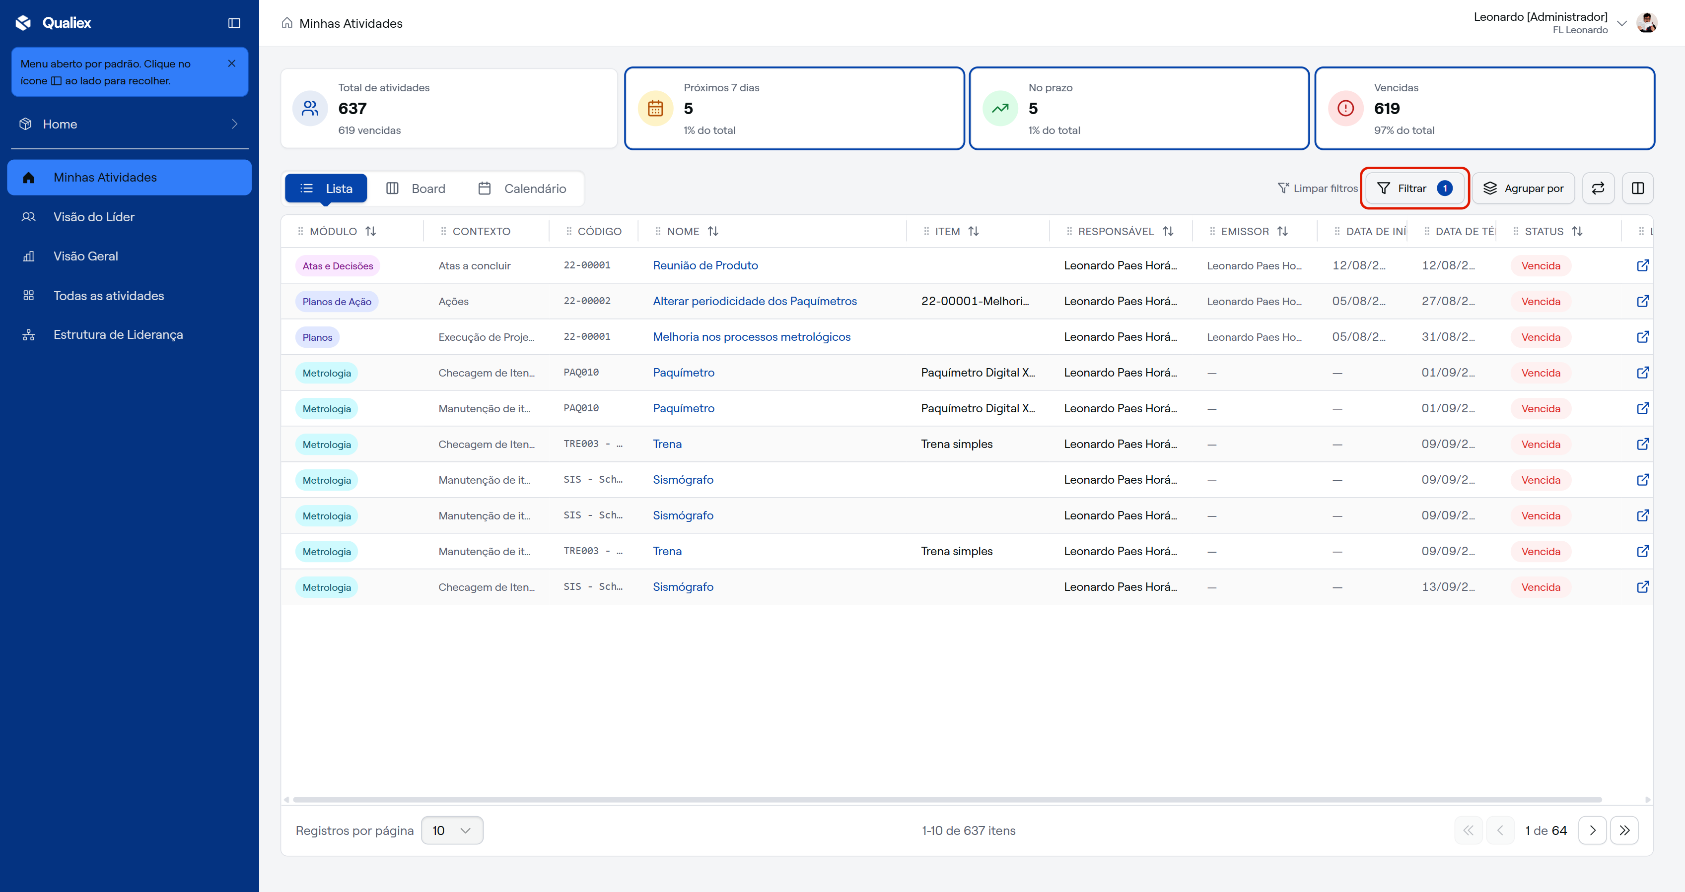Open Melhoria nos processos metrológicos link
This screenshot has height=892, width=1685.
pyautogui.click(x=752, y=337)
